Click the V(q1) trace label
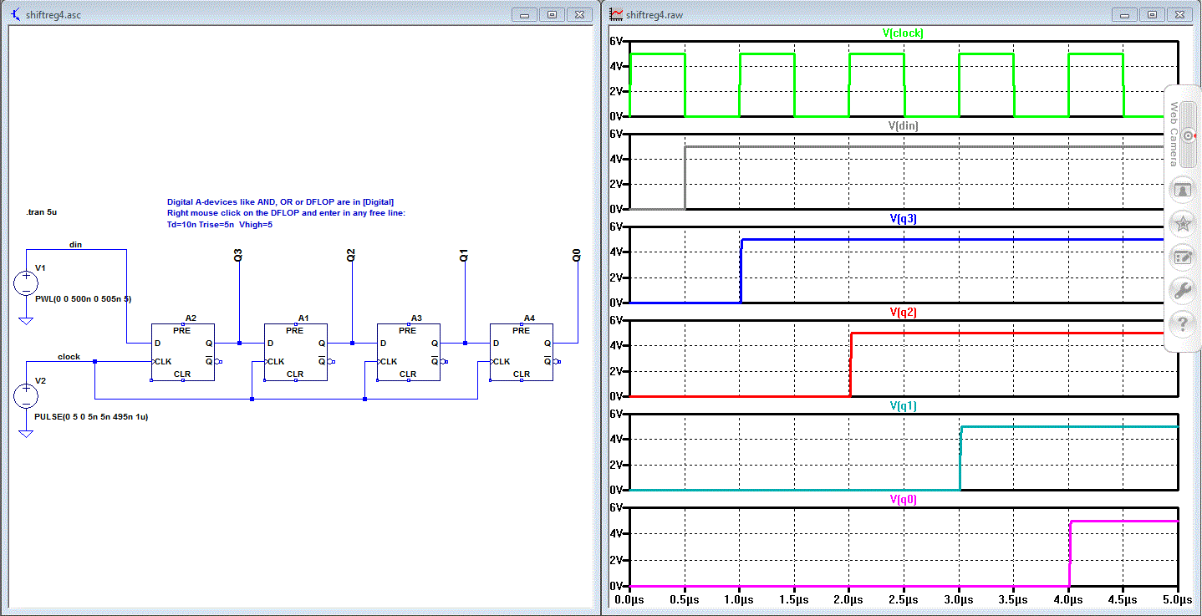Image resolution: width=1202 pixels, height=616 pixels. [x=903, y=406]
